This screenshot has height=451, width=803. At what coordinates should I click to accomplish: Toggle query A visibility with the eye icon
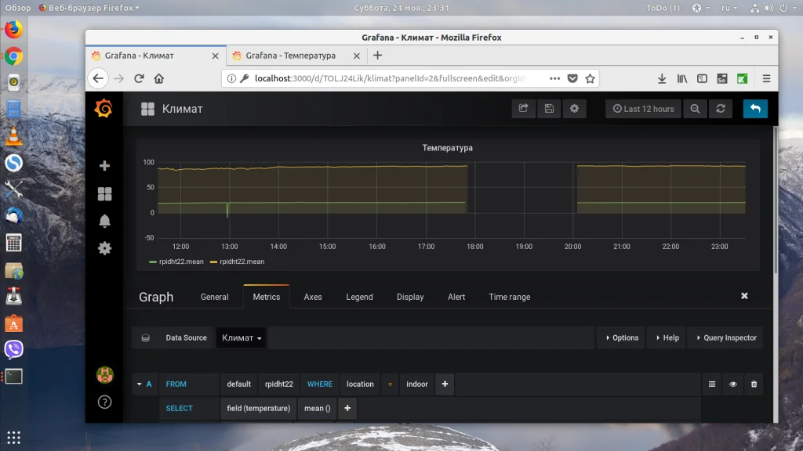tap(733, 384)
